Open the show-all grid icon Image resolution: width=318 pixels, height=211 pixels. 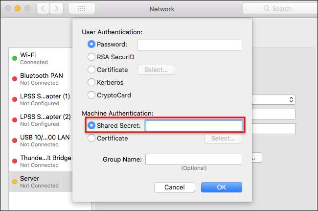pyautogui.click(x=82, y=8)
